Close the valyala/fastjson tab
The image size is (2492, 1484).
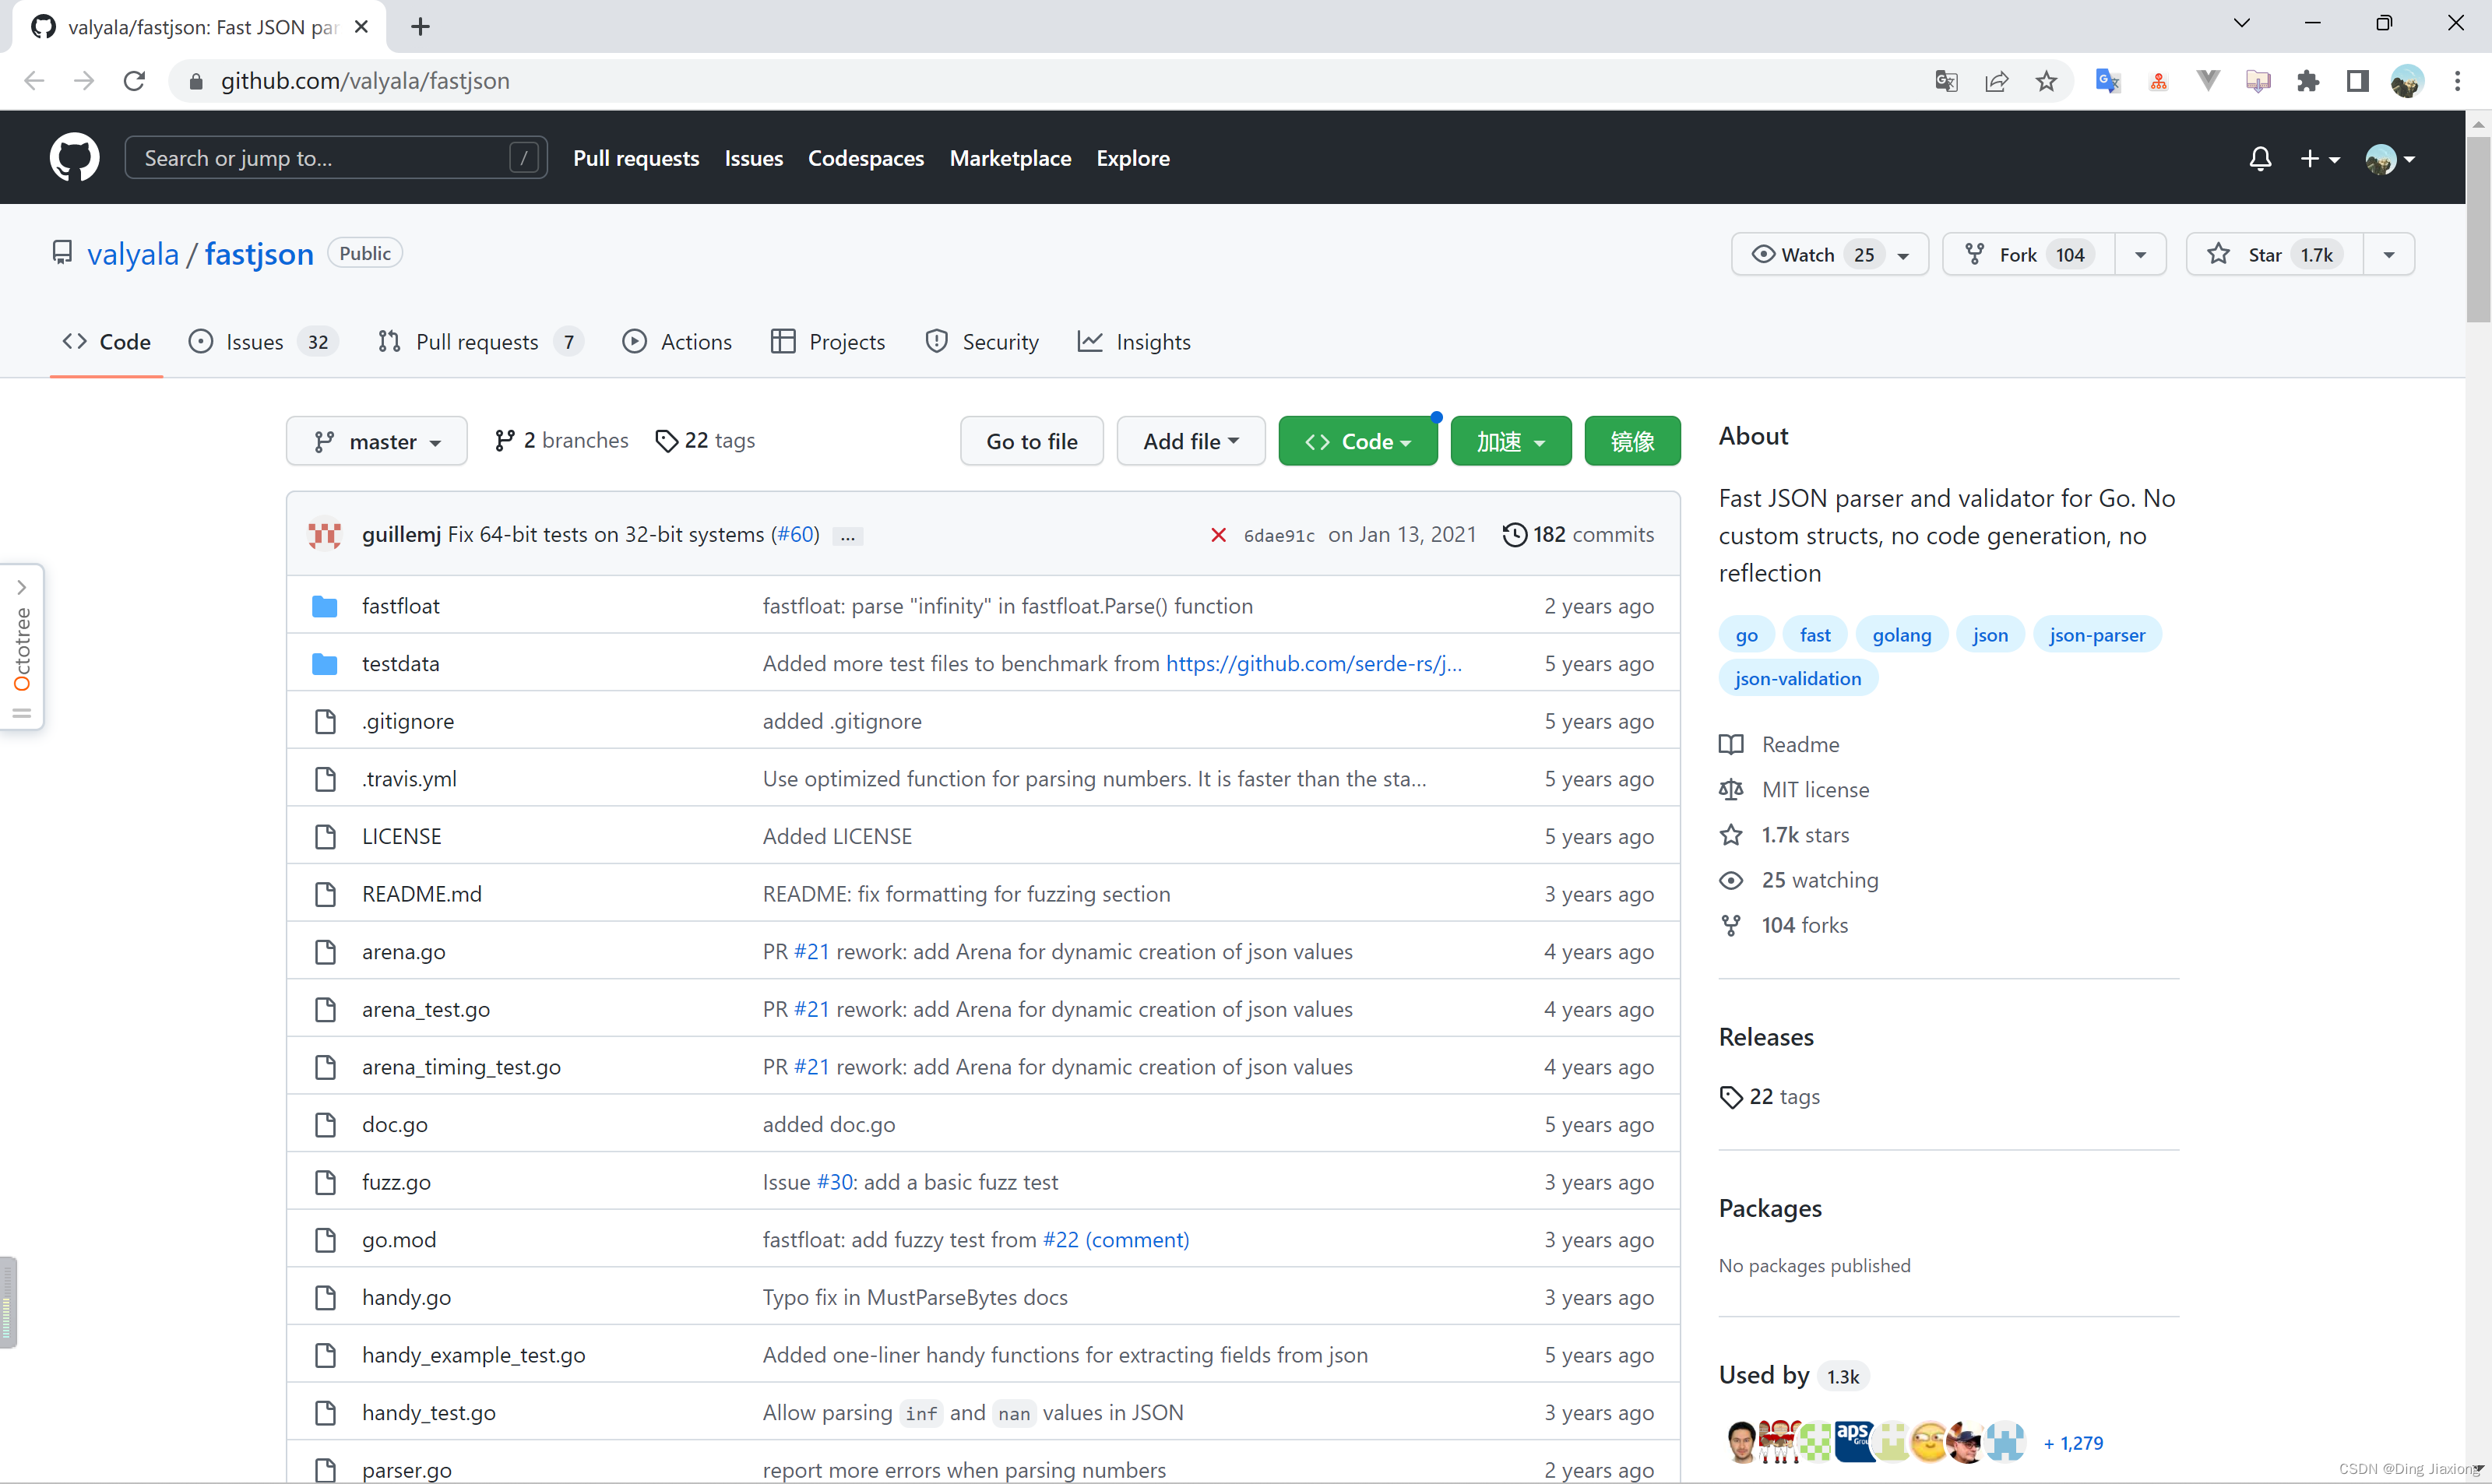coord(362,27)
